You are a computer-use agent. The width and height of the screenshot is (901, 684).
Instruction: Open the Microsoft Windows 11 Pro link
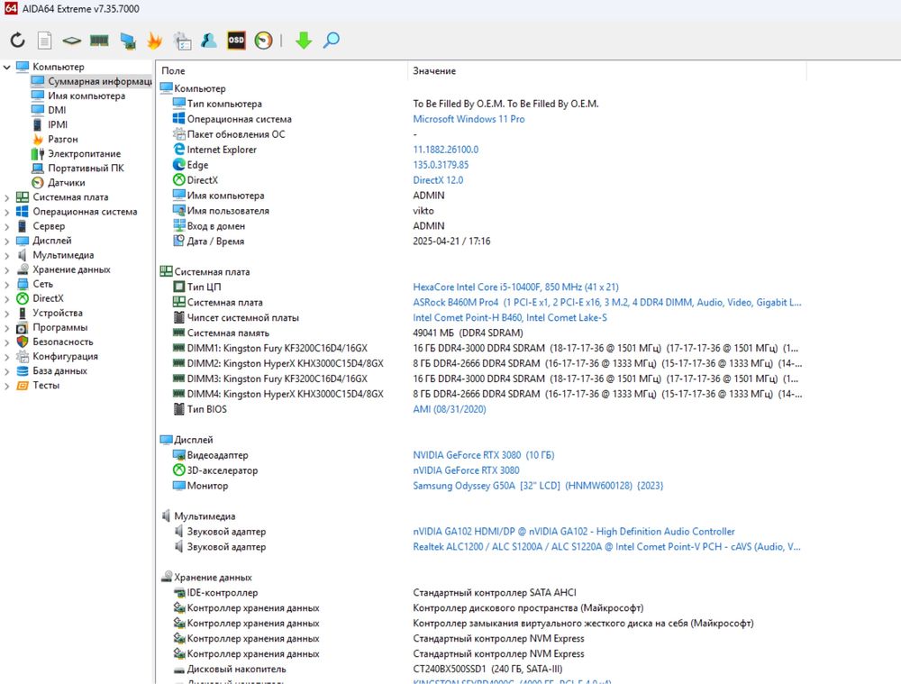(x=469, y=119)
